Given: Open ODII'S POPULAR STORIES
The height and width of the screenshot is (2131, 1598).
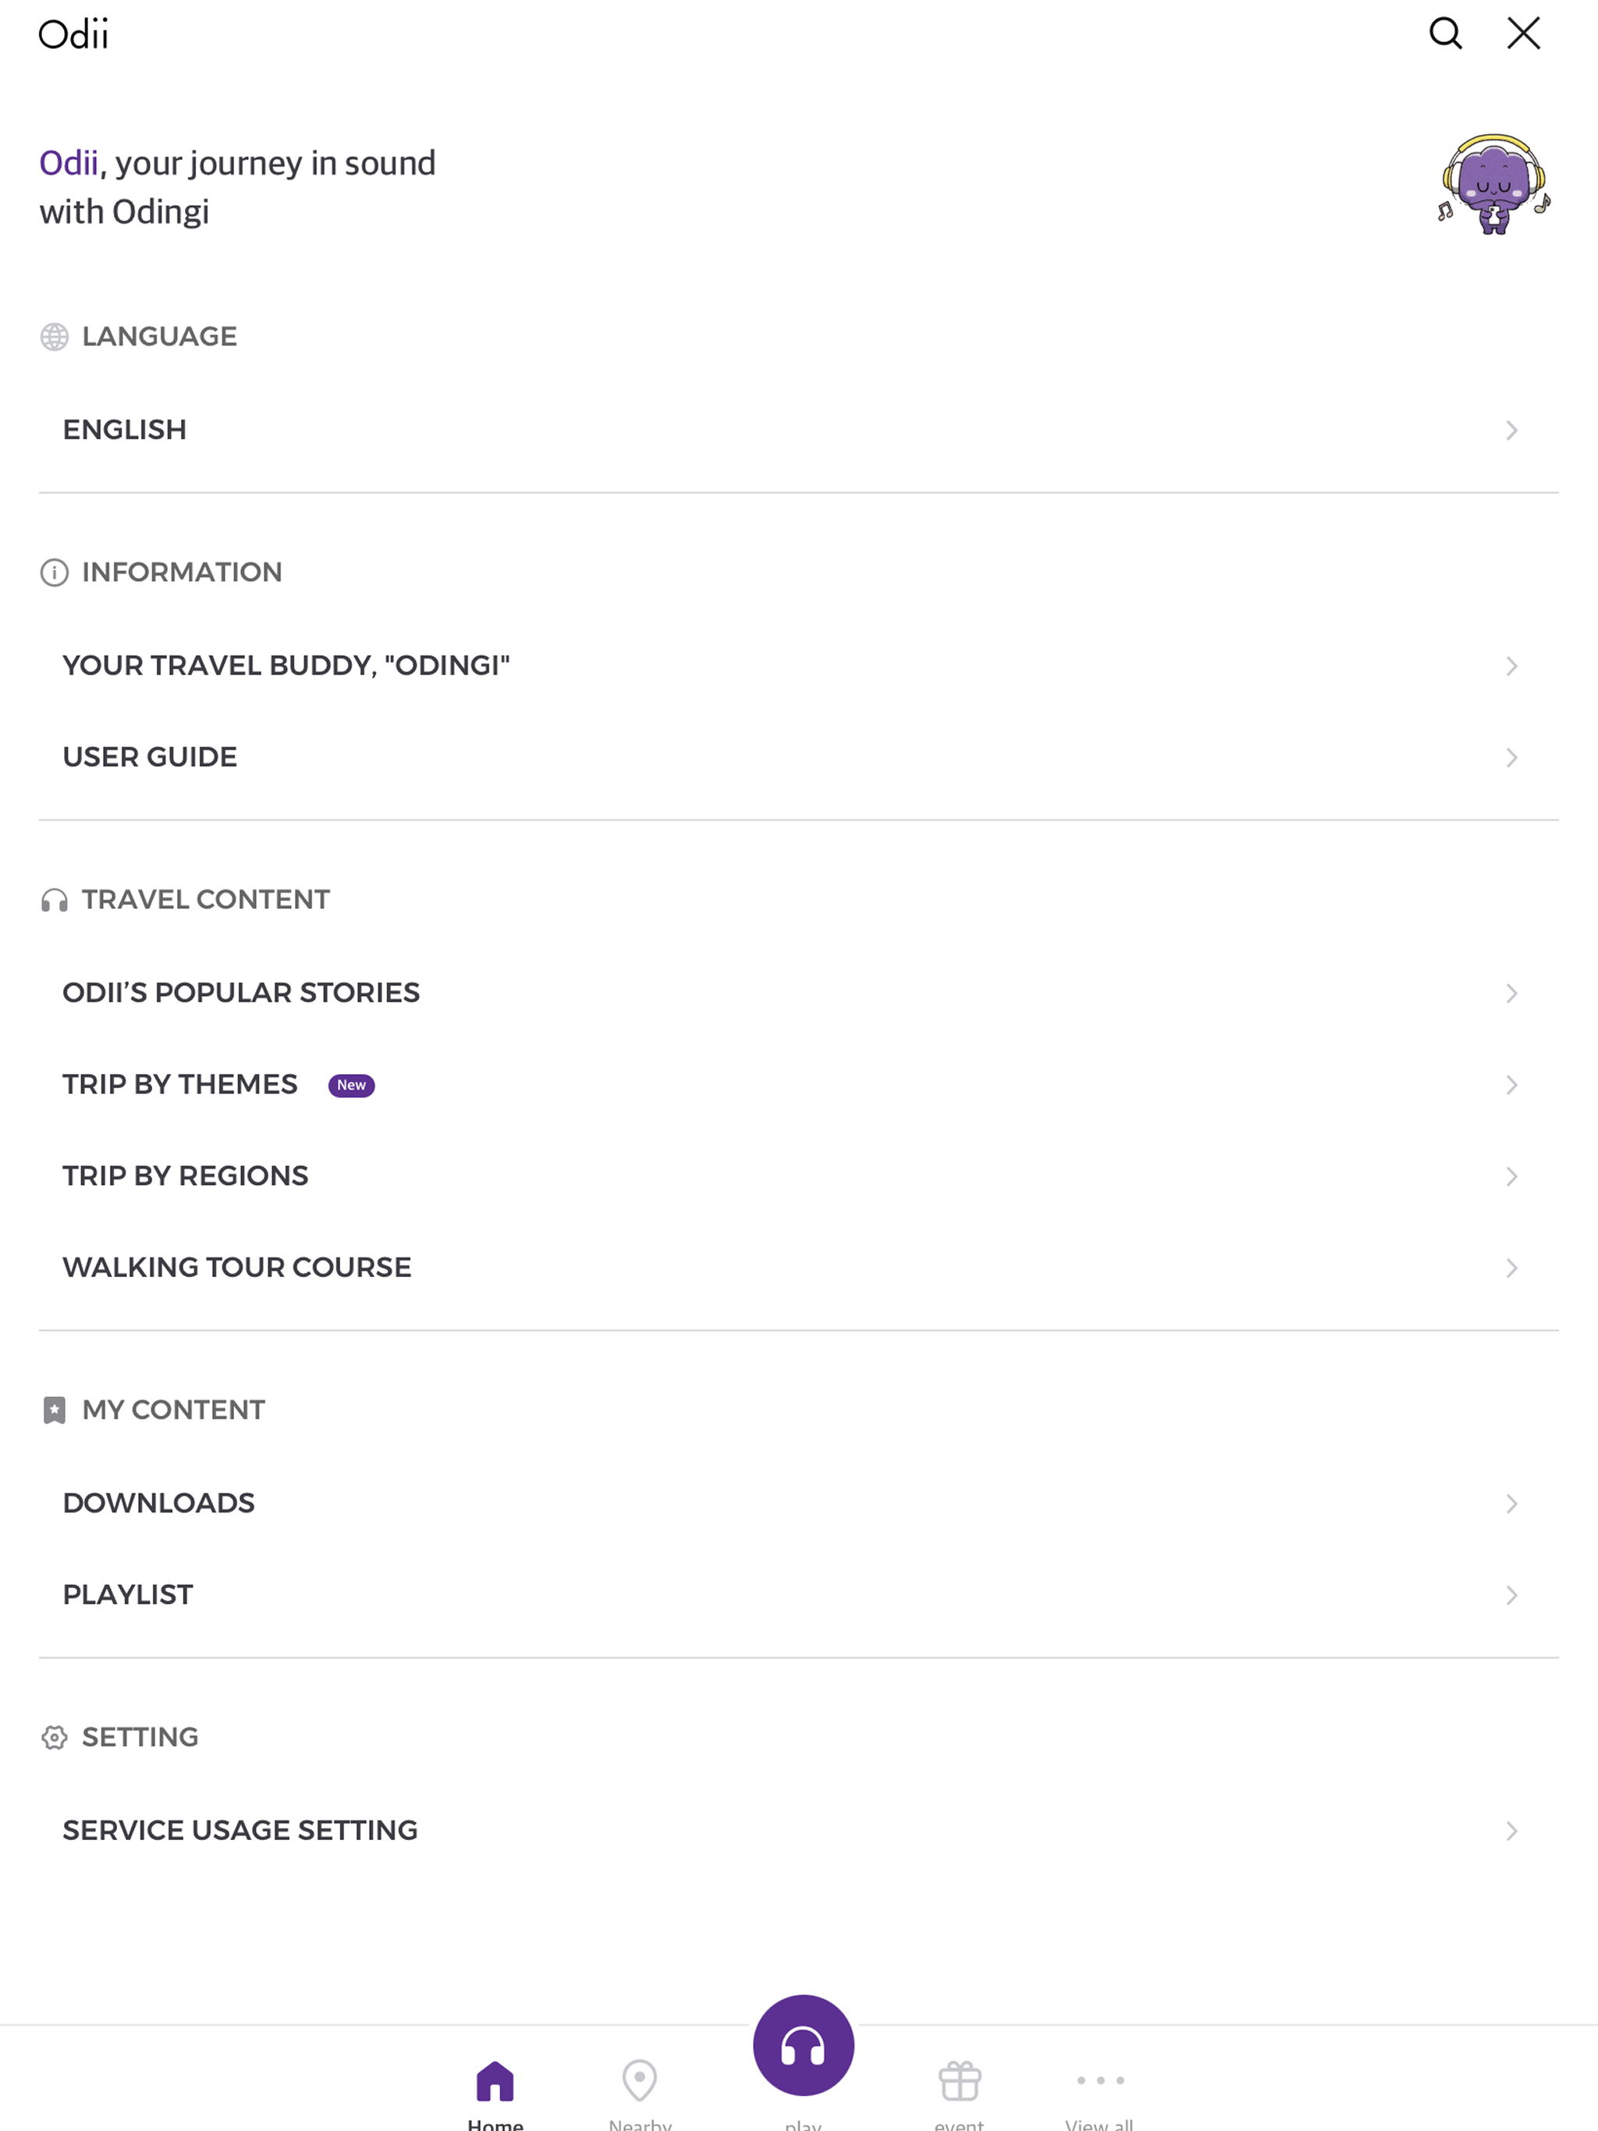Looking at the screenshot, I should (240, 992).
